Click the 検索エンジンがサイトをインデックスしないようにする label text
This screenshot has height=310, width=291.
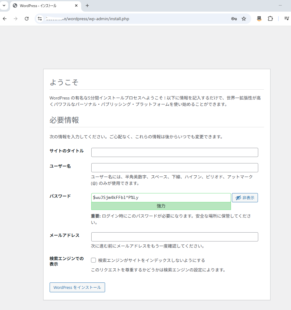152,260
